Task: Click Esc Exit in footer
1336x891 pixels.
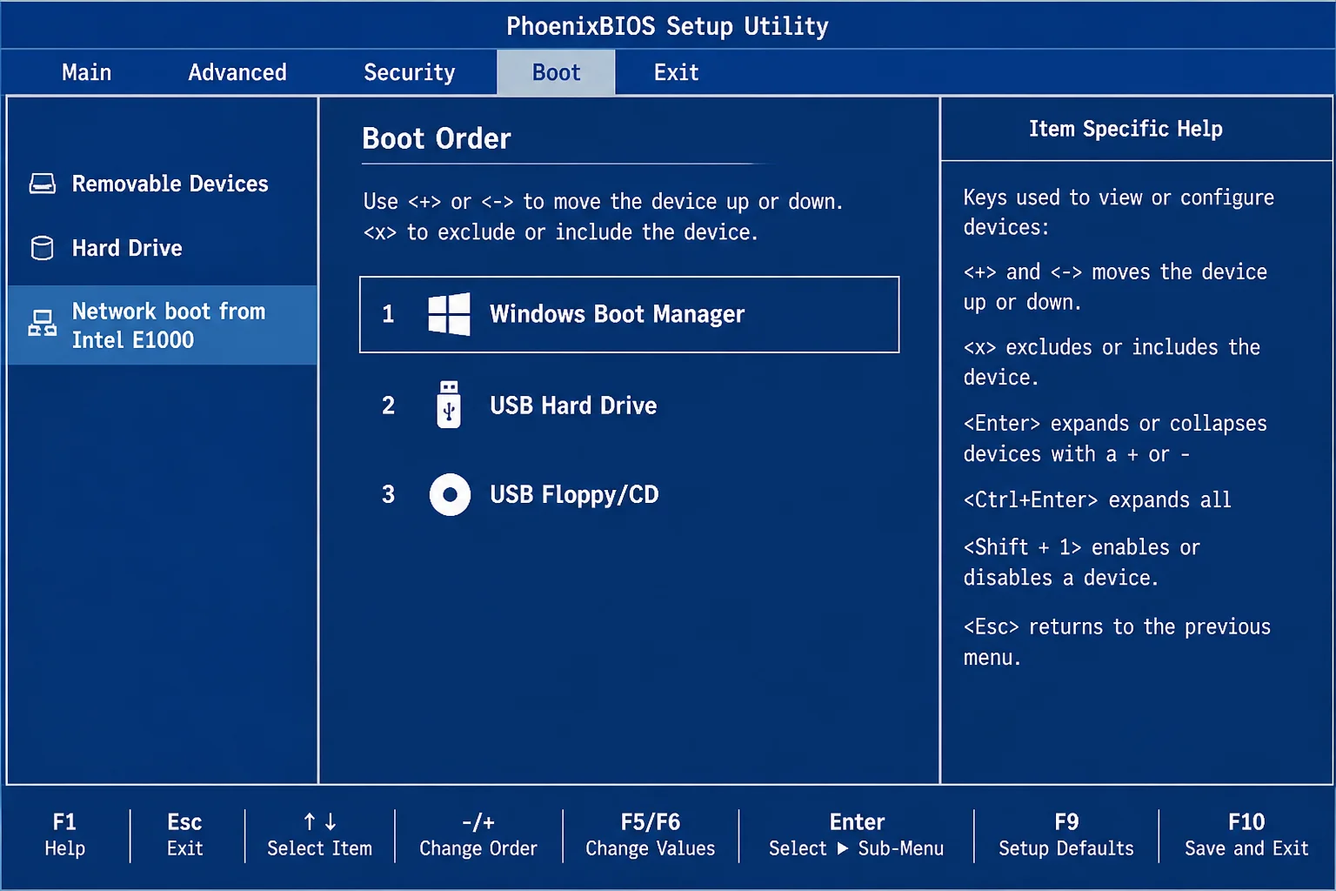Action: click(x=185, y=835)
